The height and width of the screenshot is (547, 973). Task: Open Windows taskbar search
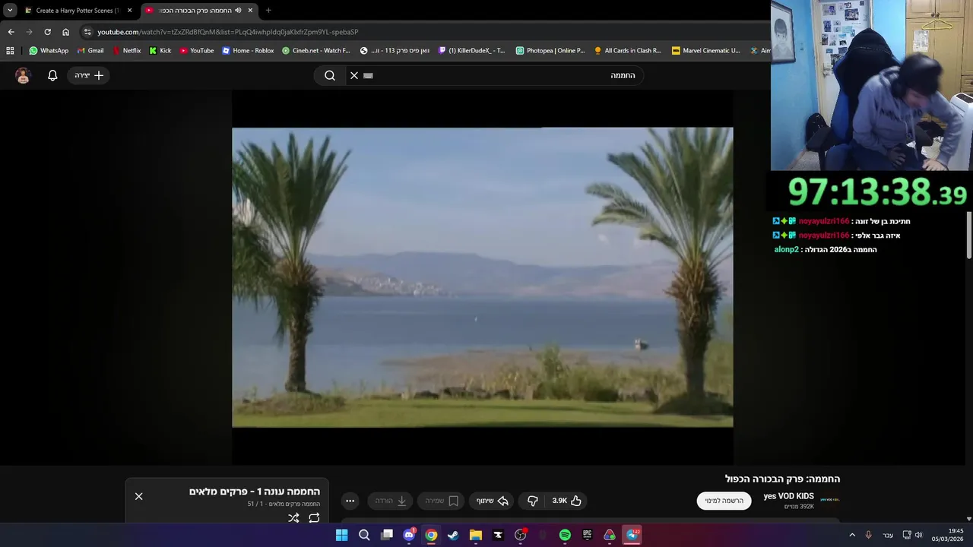364,535
